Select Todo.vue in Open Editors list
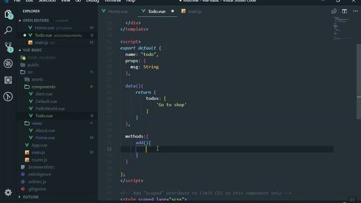Viewport: 361px width, 203px height. 43,35
